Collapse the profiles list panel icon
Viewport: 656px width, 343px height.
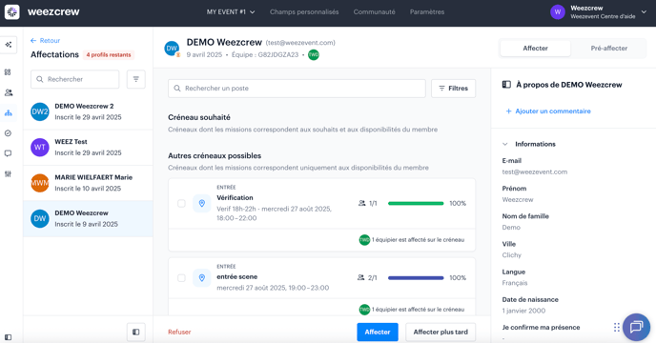[x=136, y=332]
